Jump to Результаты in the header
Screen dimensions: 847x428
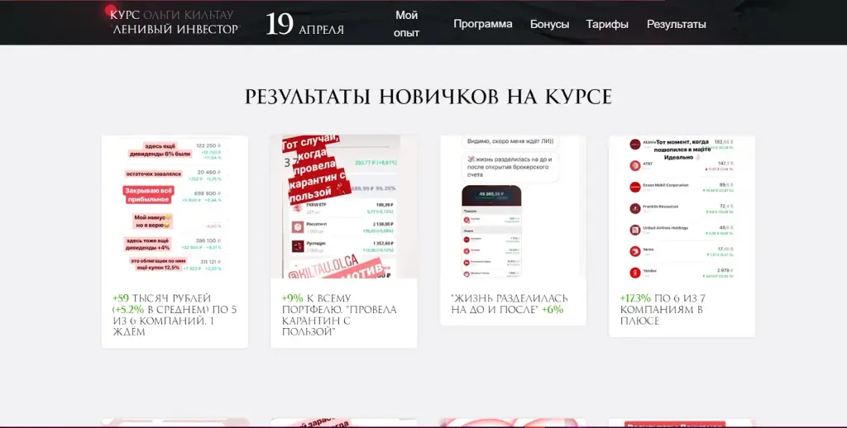(677, 24)
